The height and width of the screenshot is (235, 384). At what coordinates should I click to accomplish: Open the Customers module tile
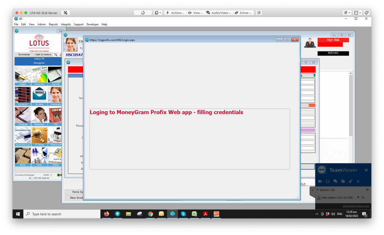(x=54, y=96)
